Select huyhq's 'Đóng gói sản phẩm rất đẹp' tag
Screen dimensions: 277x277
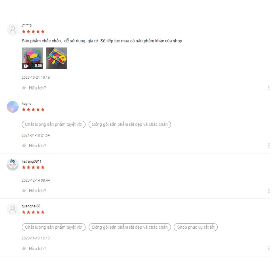pos(130,124)
